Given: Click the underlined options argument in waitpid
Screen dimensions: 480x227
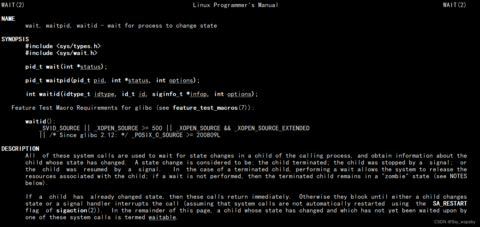Looking at the screenshot, I should tap(181, 80).
